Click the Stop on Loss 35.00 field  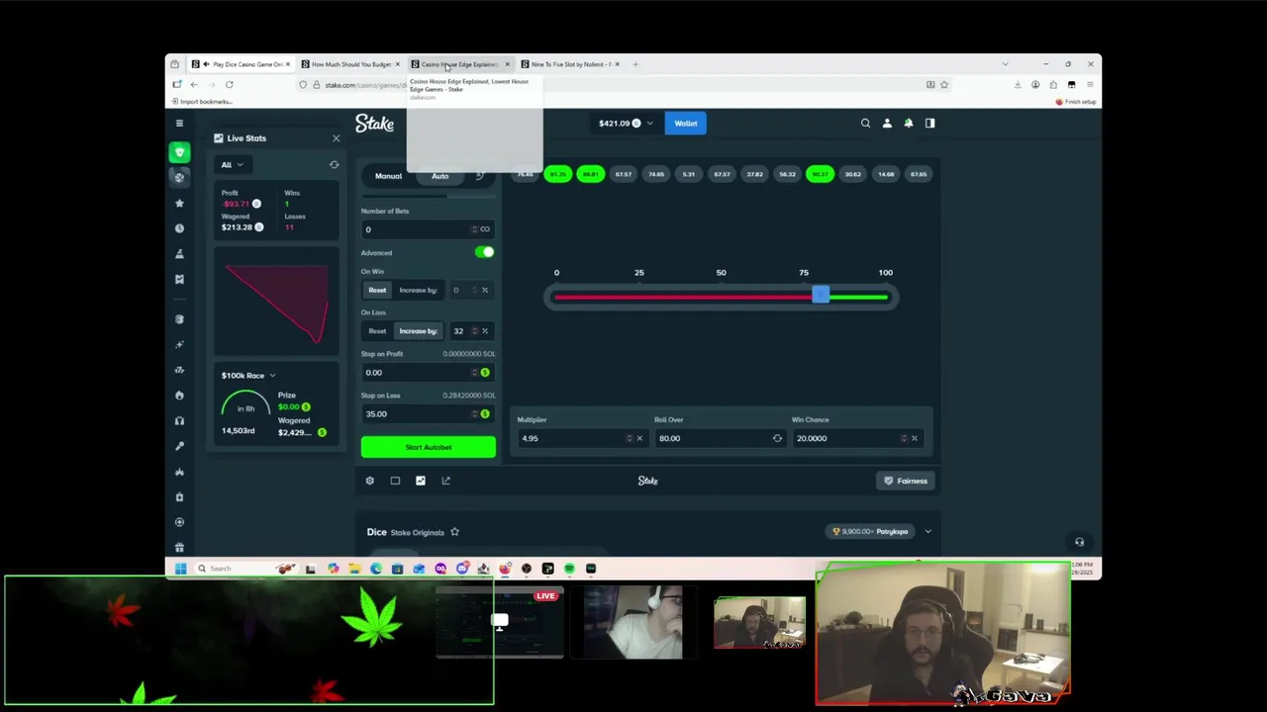click(x=418, y=414)
